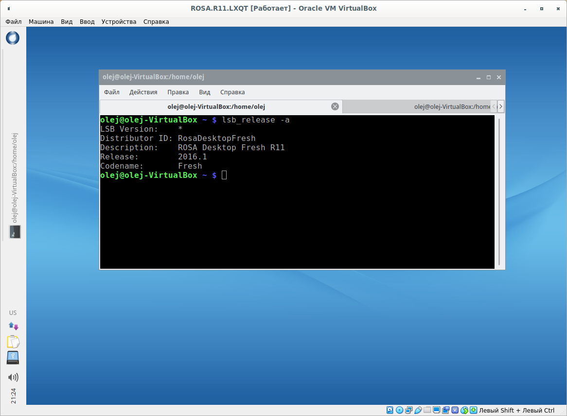Switch to the second terminal tab
Image resolution: width=567 pixels, height=416 pixels.
417,106
